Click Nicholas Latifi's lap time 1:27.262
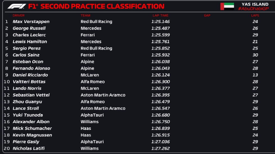The height and width of the screenshot is (154, 275). (161, 148)
